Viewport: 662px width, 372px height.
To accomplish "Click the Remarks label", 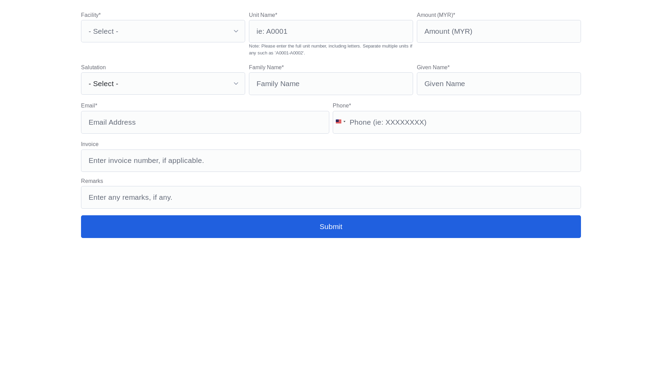I will [x=92, y=181].
